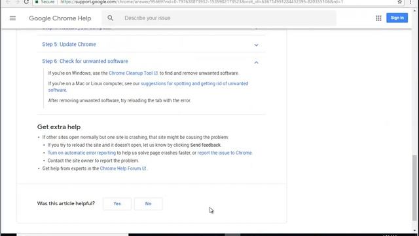Click the external link icon after Chrome Help Forum

144,168
